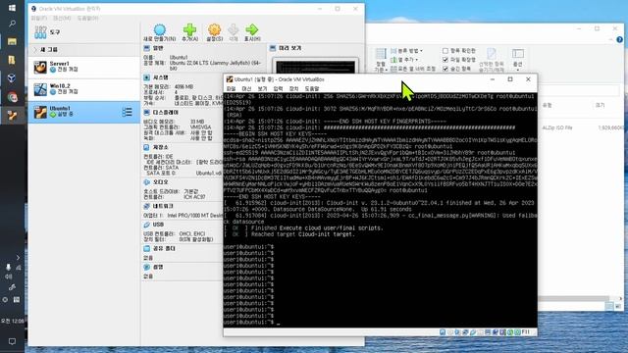Open 파일(F) menu in VirtualBox Manager
This screenshot has width=628, height=353.
pos(39,19)
